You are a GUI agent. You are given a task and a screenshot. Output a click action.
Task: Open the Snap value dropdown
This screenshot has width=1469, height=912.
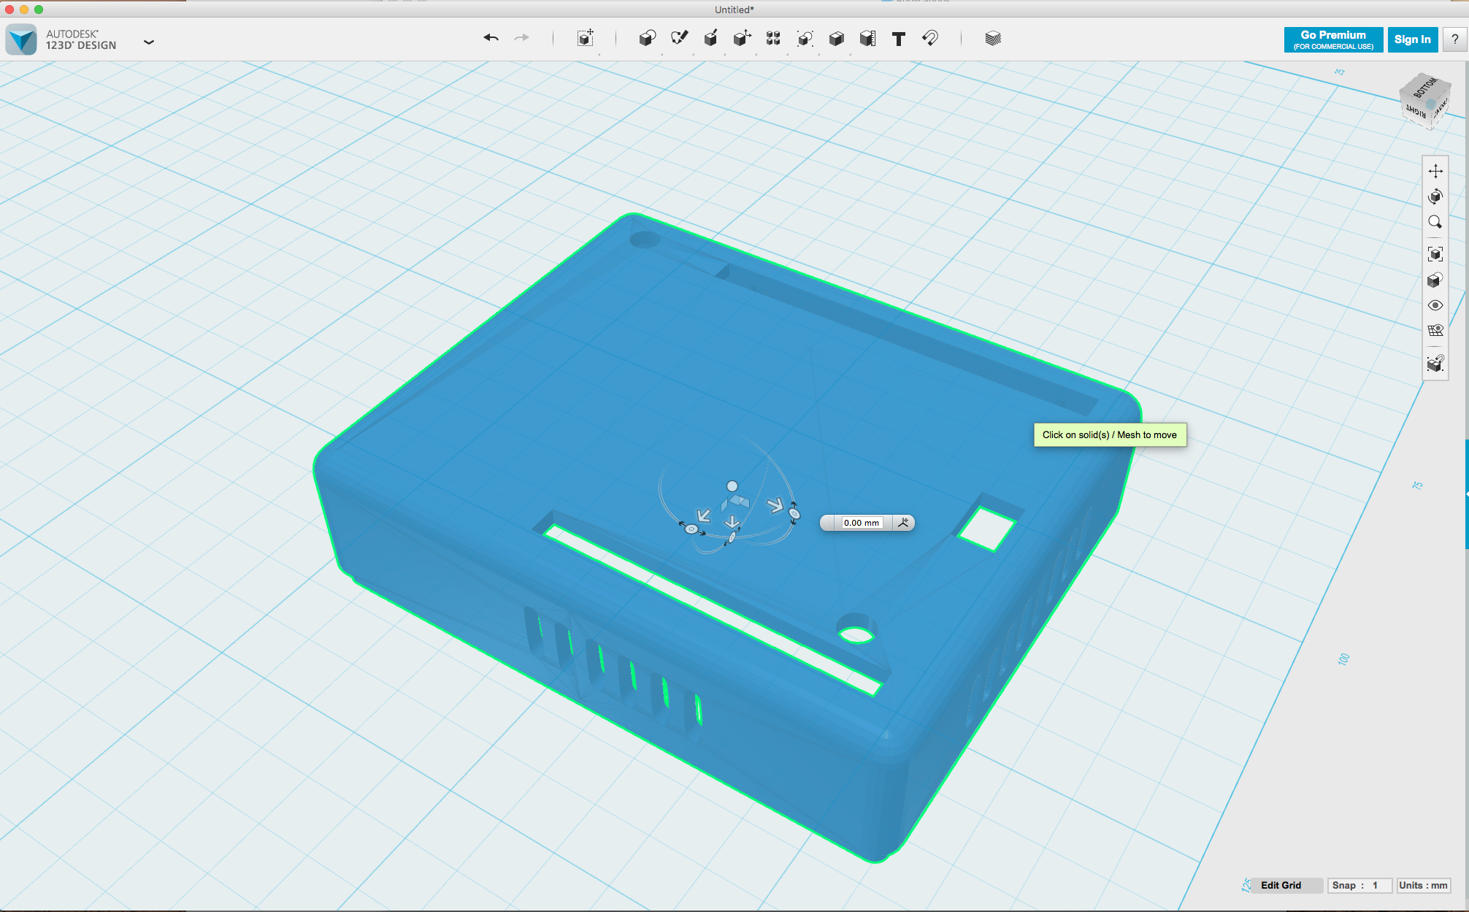(x=1359, y=885)
